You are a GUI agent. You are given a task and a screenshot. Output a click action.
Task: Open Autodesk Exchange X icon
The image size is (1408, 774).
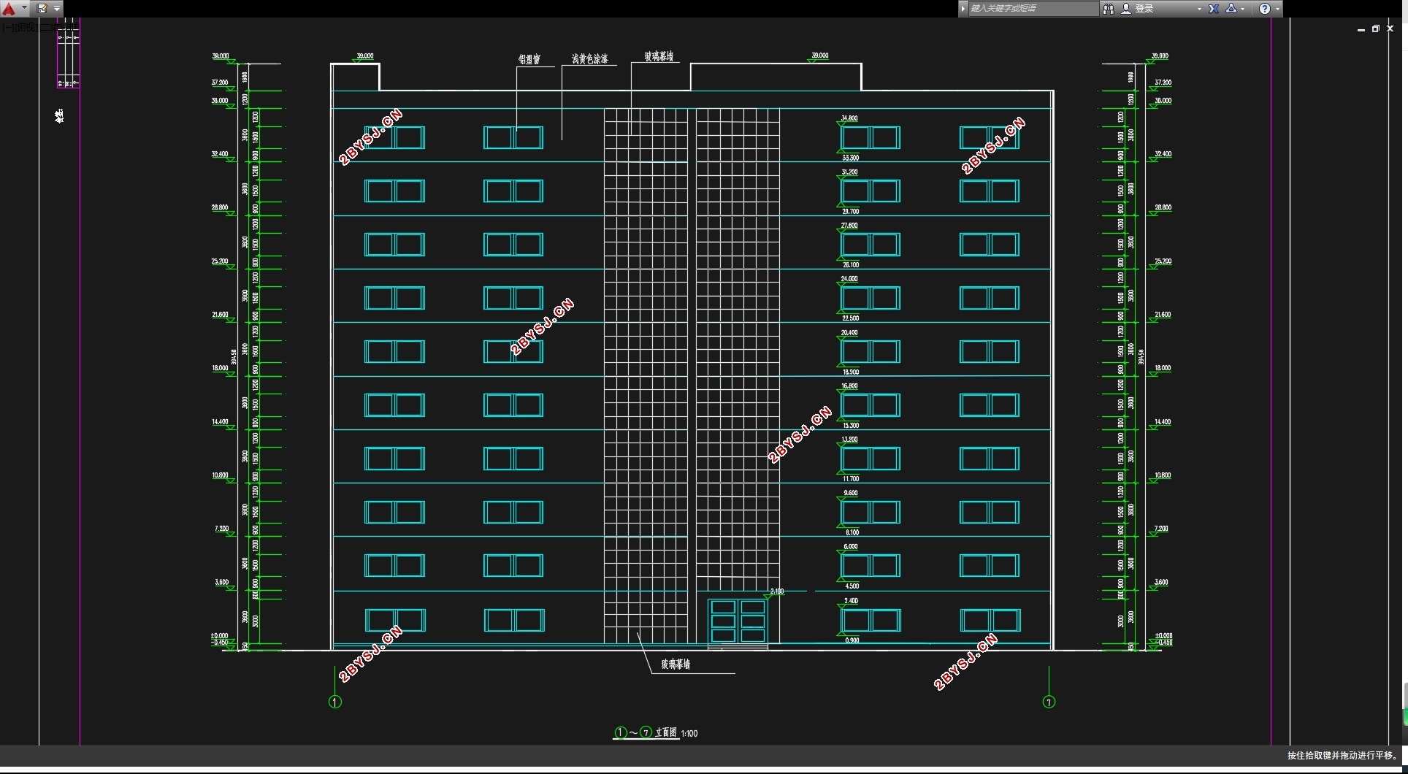[x=1214, y=9]
